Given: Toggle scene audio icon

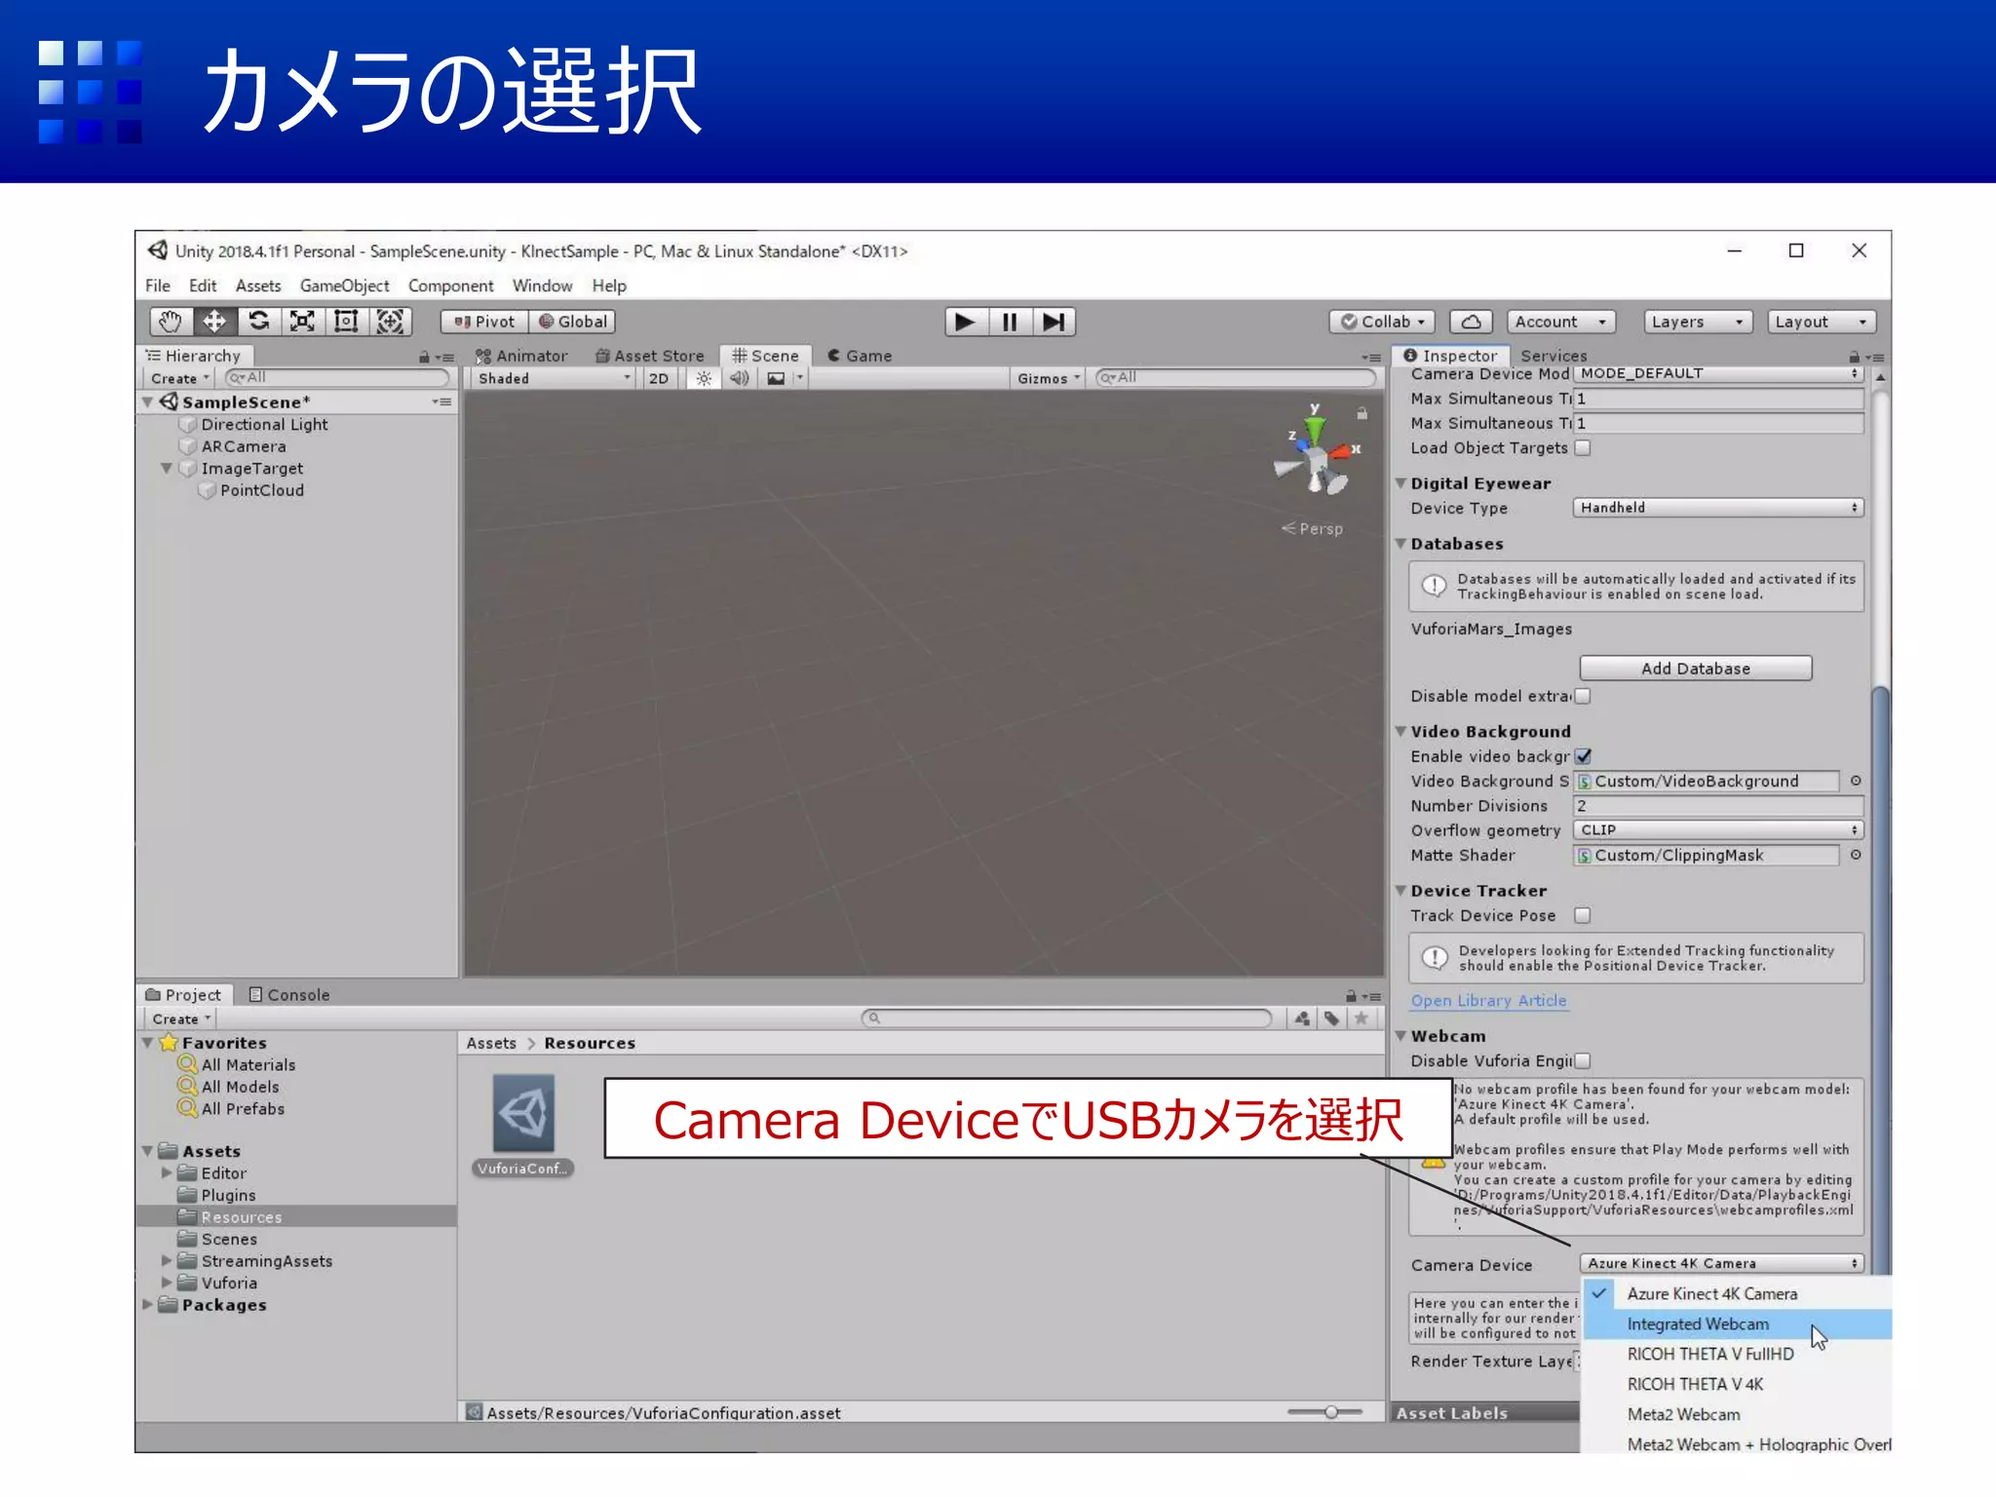Looking at the screenshot, I should 740,378.
